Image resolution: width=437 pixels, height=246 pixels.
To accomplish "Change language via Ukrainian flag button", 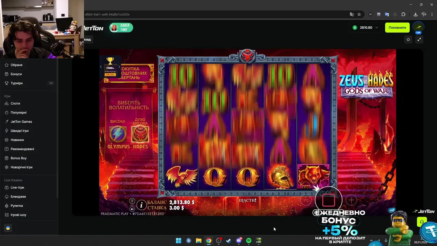I will (x=8, y=228).
